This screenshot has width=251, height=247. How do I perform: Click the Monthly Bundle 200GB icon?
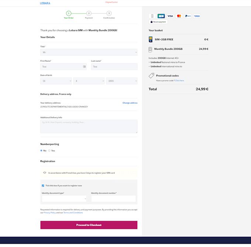point(150,49)
